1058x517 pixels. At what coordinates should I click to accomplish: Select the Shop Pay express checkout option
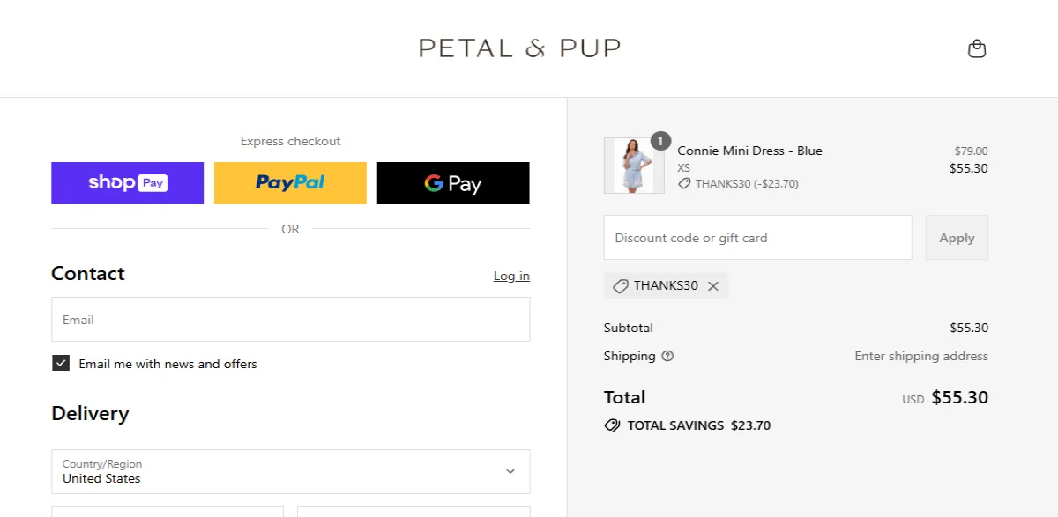127,182
